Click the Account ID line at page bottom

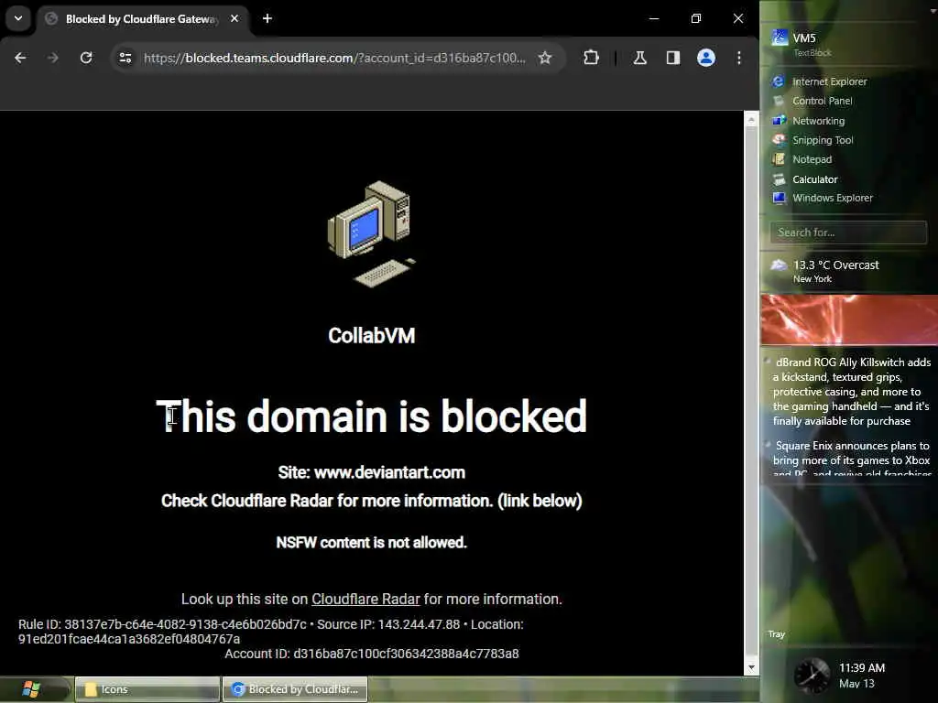click(372, 654)
